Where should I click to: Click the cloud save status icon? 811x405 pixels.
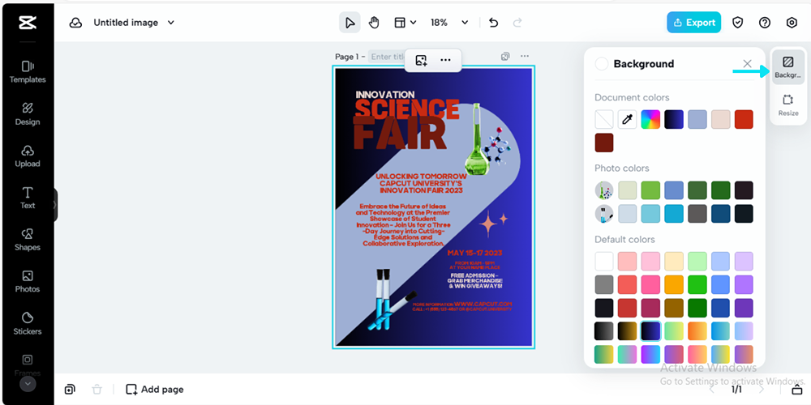coord(76,23)
